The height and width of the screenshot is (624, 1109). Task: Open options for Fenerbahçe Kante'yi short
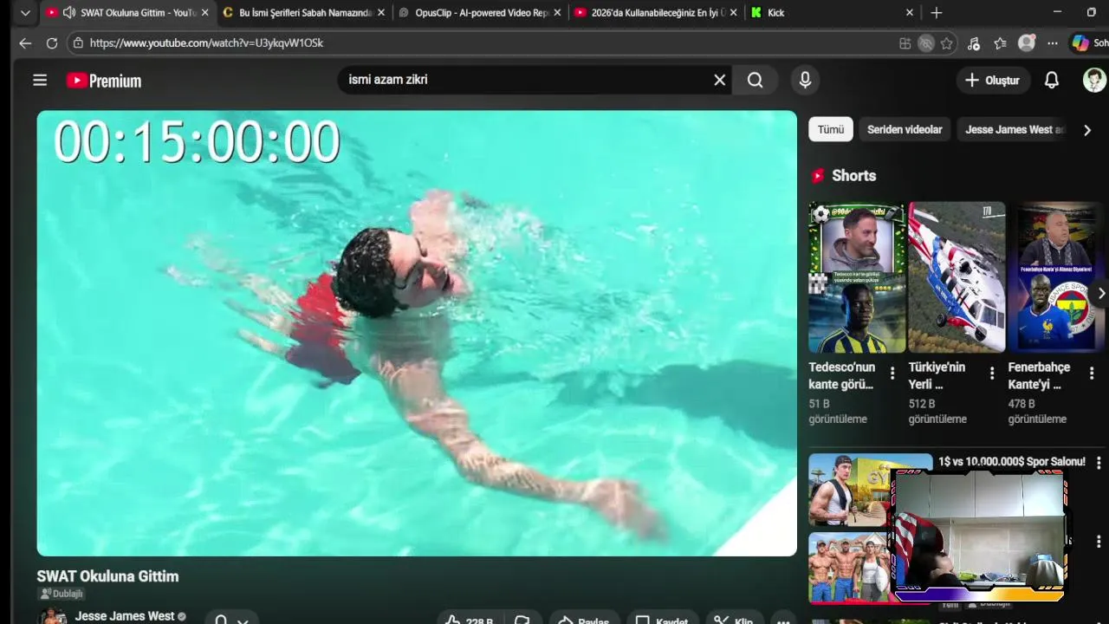coord(1092,373)
